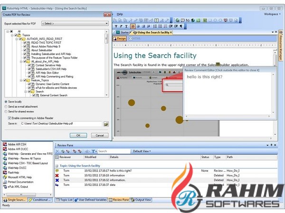Viewport: 285px width, 213px height.
Task: Open User Defined Variables tab
Action: [91, 200]
